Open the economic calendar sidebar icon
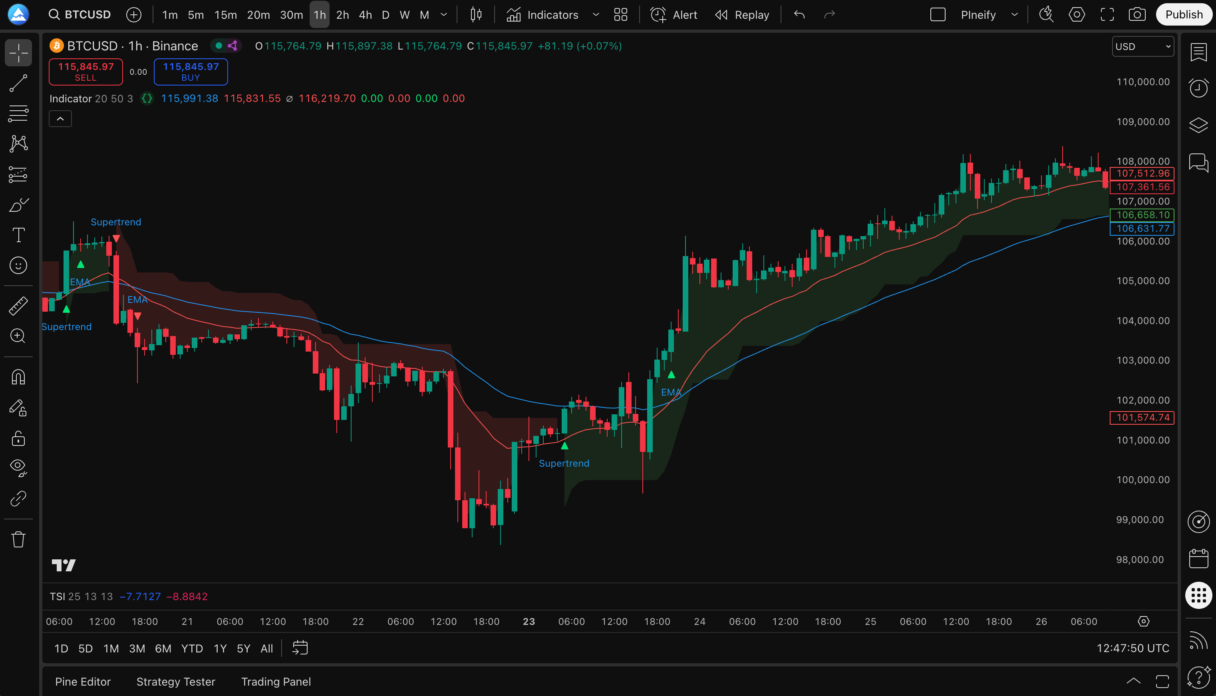The width and height of the screenshot is (1216, 696). click(x=1198, y=558)
